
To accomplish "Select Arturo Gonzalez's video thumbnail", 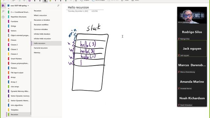I will (192, 15).
